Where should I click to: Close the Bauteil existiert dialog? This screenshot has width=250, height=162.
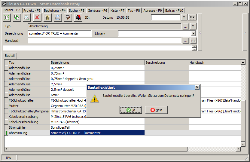point(197,87)
